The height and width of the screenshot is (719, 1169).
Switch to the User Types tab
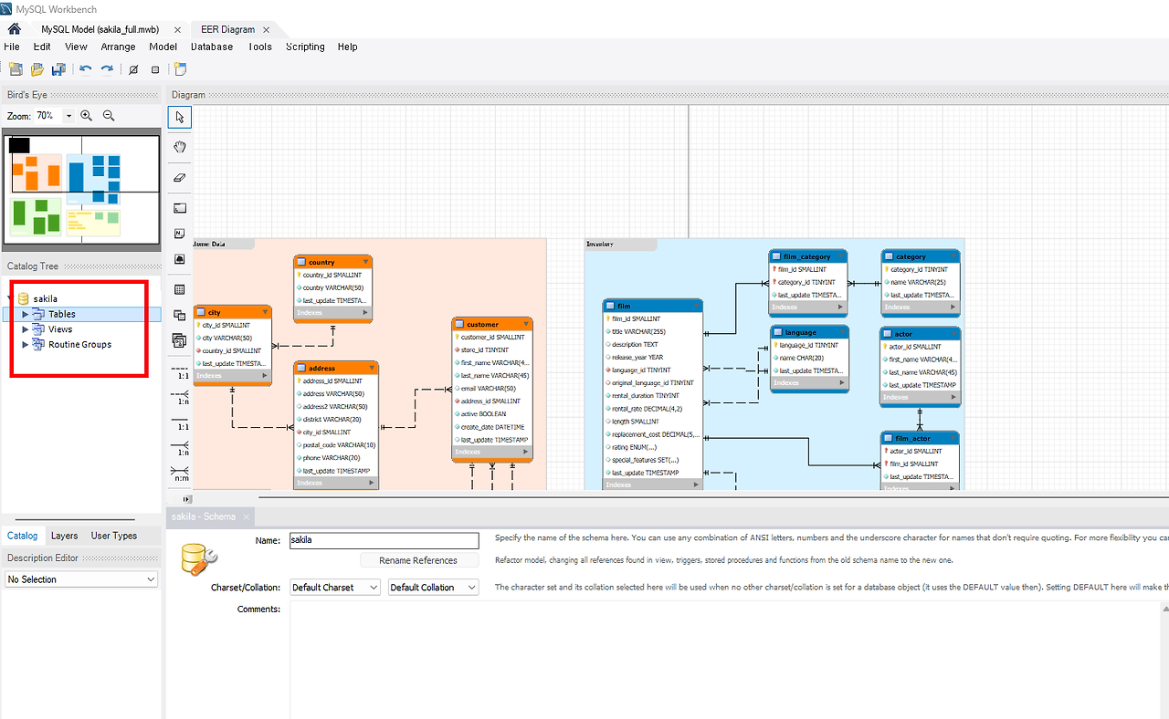114,536
